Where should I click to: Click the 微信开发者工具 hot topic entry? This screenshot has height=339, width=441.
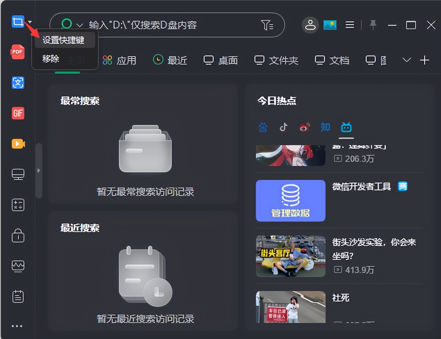(x=361, y=187)
